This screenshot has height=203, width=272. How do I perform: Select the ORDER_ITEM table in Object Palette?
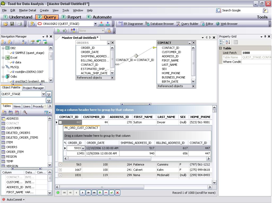15,152
